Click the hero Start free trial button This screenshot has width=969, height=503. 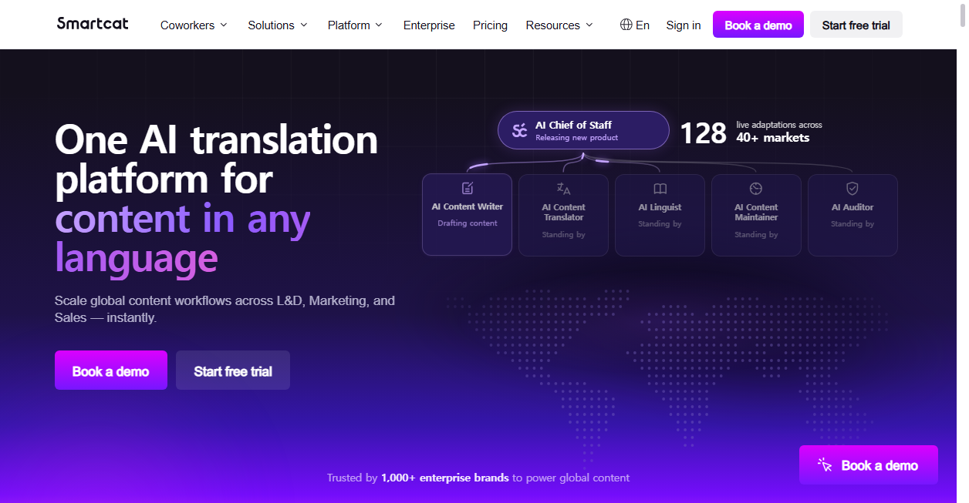tap(233, 371)
